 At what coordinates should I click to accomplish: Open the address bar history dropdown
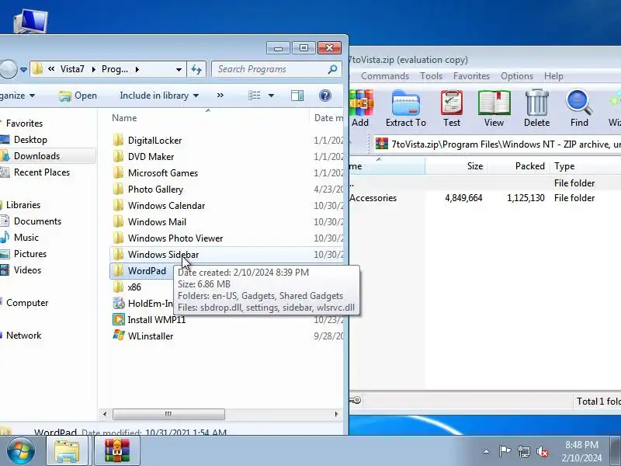point(179,69)
